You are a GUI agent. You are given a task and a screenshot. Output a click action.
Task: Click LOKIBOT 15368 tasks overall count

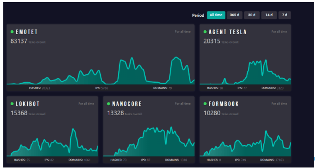(28, 113)
